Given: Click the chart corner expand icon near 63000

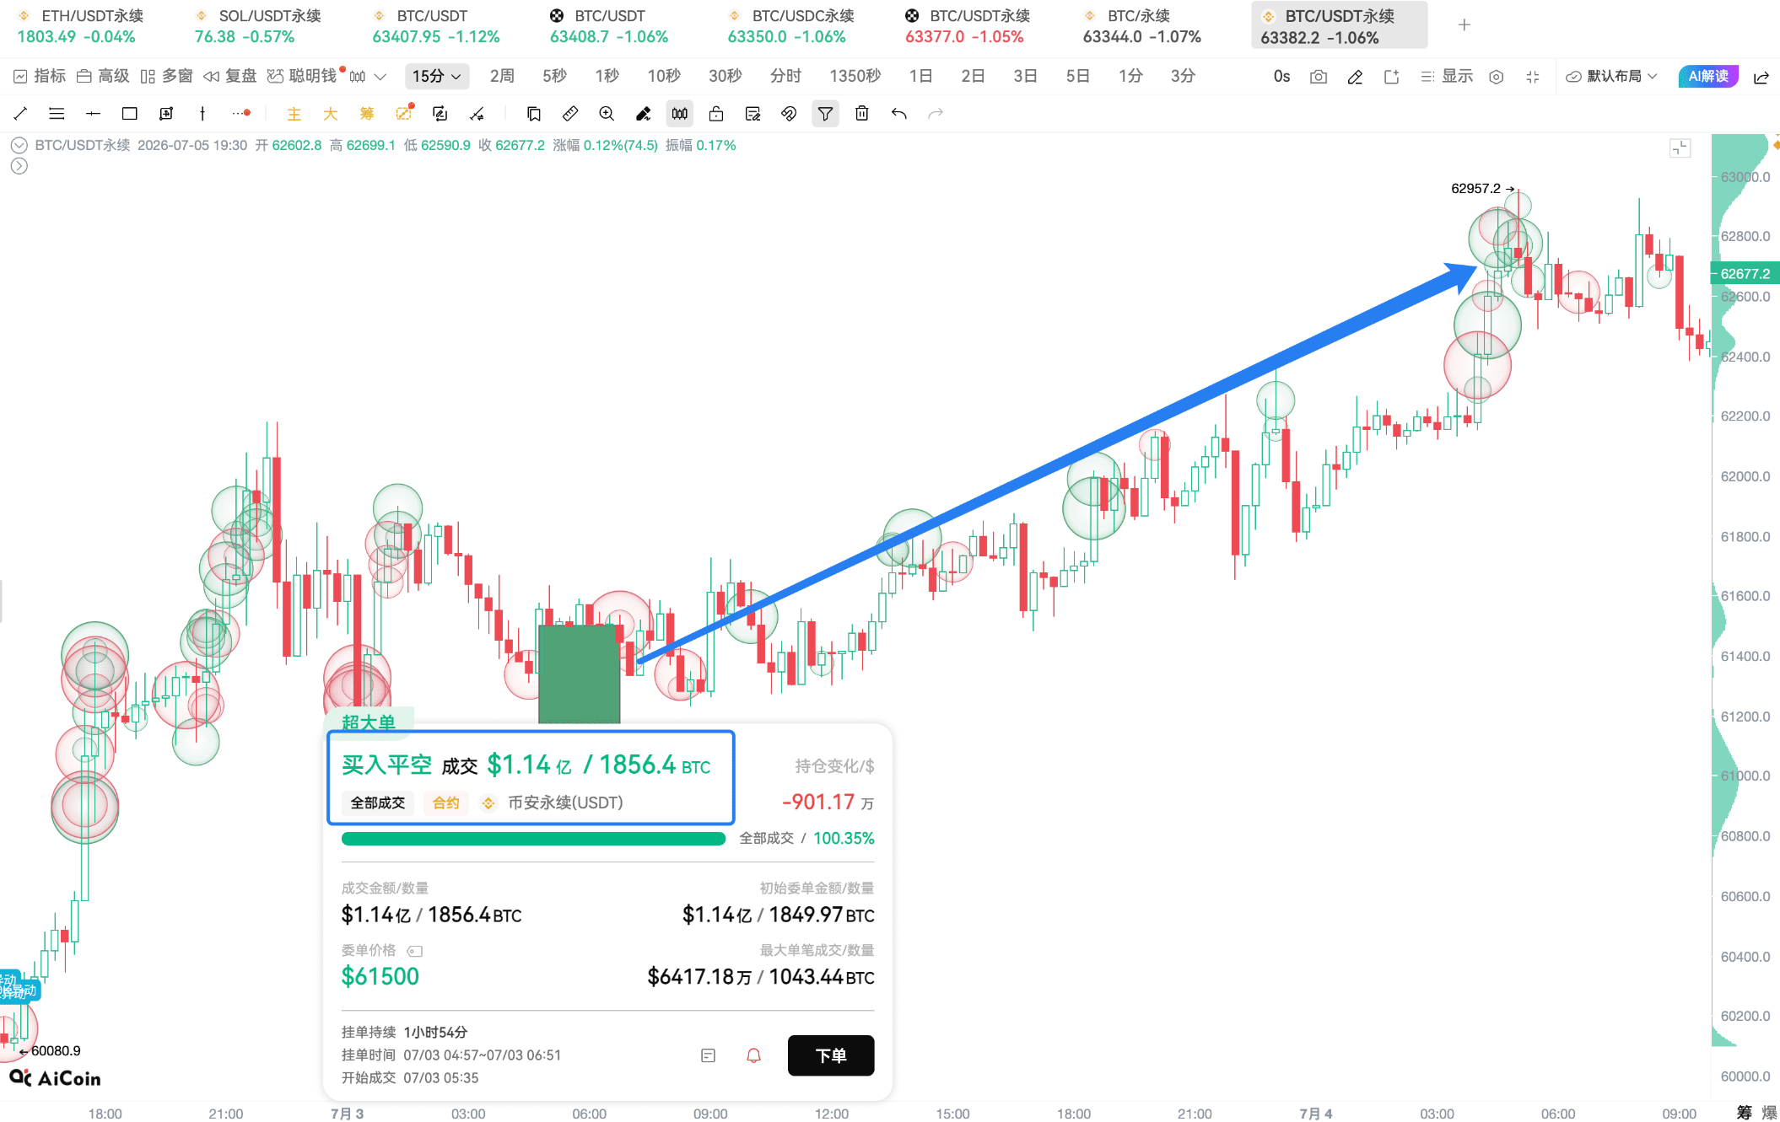Looking at the screenshot, I should [x=1680, y=148].
